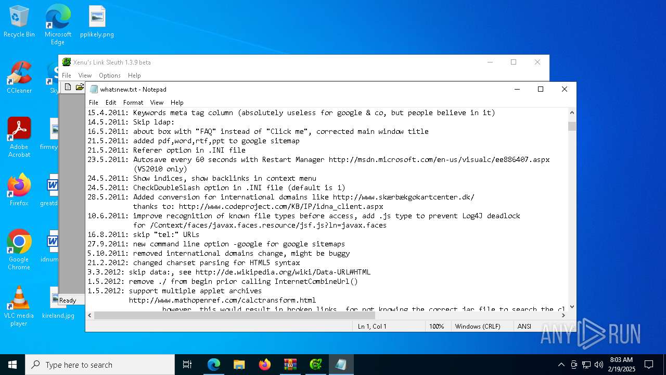The image size is (666, 375).
Task: Click the mathopenref.com calctransform.html URL text
Action: tap(223, 300)
